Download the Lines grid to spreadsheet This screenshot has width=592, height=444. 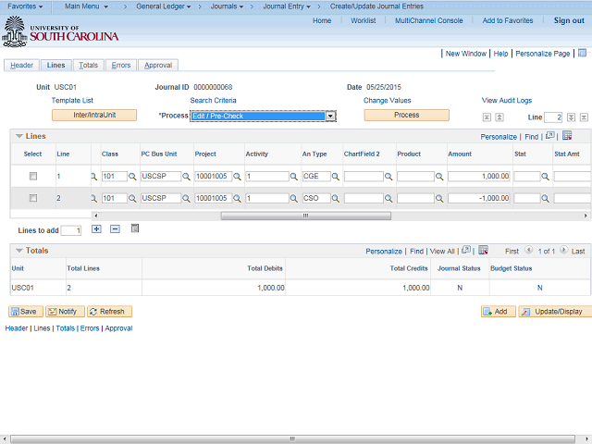(567, 136)
